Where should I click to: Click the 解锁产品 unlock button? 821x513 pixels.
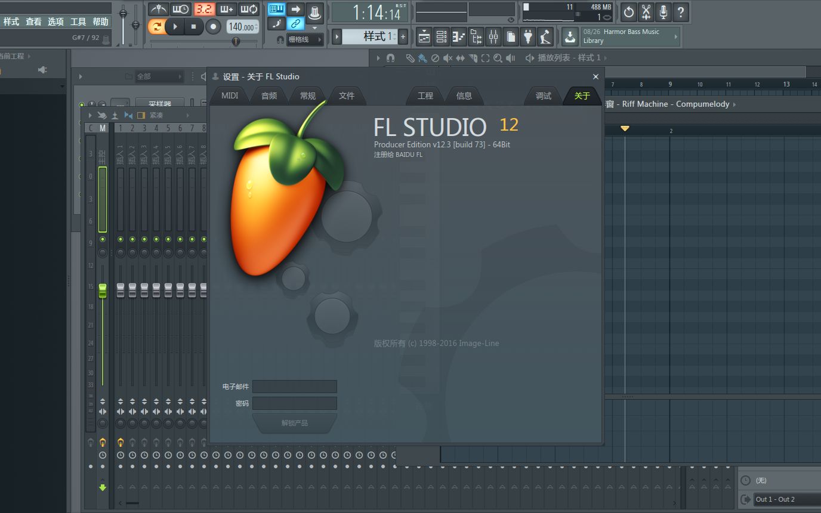point(295,423)
